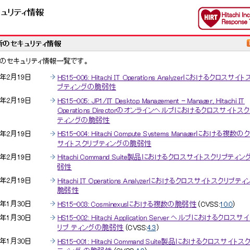
Task: Click the 2月19日 date of the HS15-005 row
Action: pos(15,101)
